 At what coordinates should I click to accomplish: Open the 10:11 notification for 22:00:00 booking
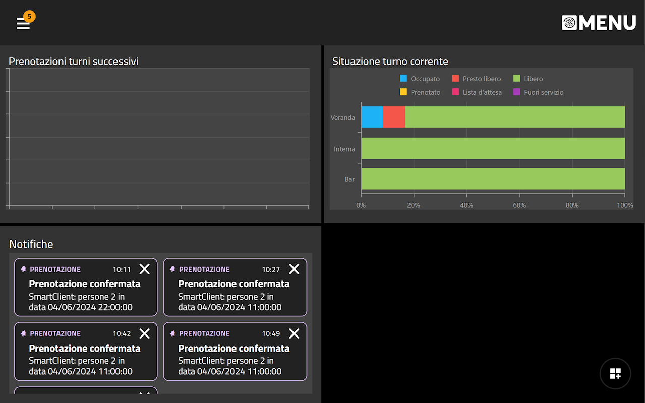(86, 287)
